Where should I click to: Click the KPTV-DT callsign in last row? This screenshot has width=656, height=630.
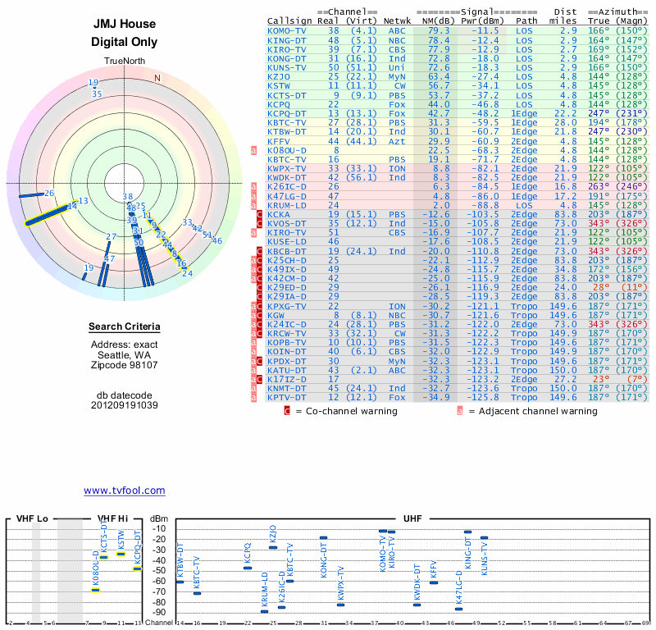click(286, 398)
